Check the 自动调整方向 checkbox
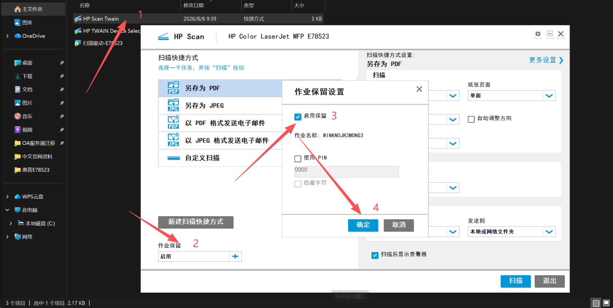This screenshot has height=308, width=613. coord(471,119)
